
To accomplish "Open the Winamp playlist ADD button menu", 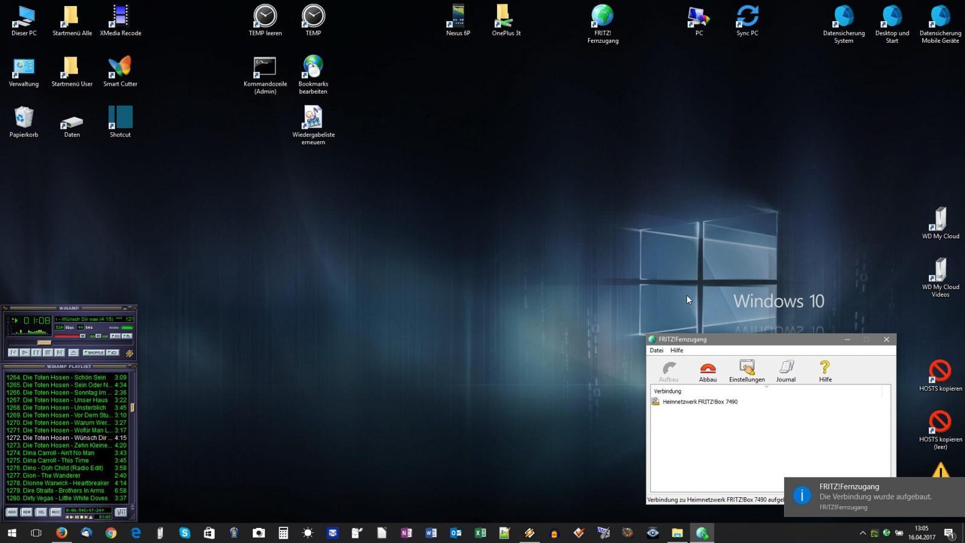I will (12, 512).
